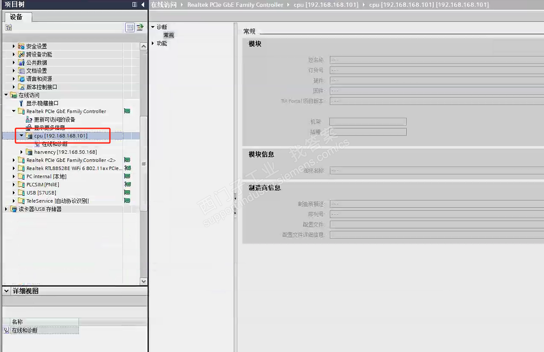Image resolution: width=544 pixels, height=352 pixels.
Task: Click the 显示隐藏接口 wrench icon
Action: tap(21, 103)
